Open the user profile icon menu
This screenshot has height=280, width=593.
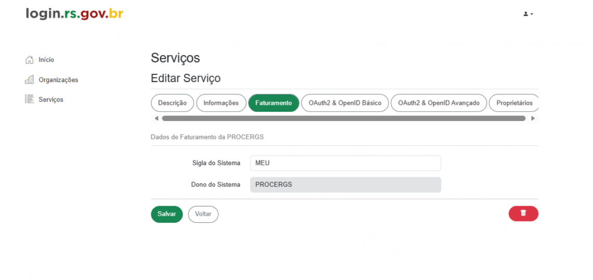528,14
